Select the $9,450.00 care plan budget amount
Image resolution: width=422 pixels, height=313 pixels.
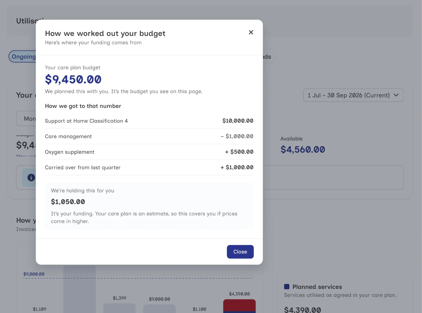tap(73, 79)
